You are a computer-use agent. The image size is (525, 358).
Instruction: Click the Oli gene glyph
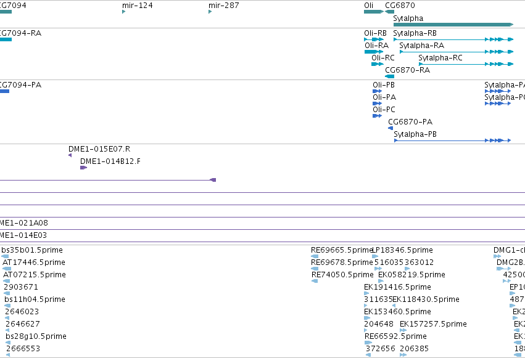tap(374, 12)
